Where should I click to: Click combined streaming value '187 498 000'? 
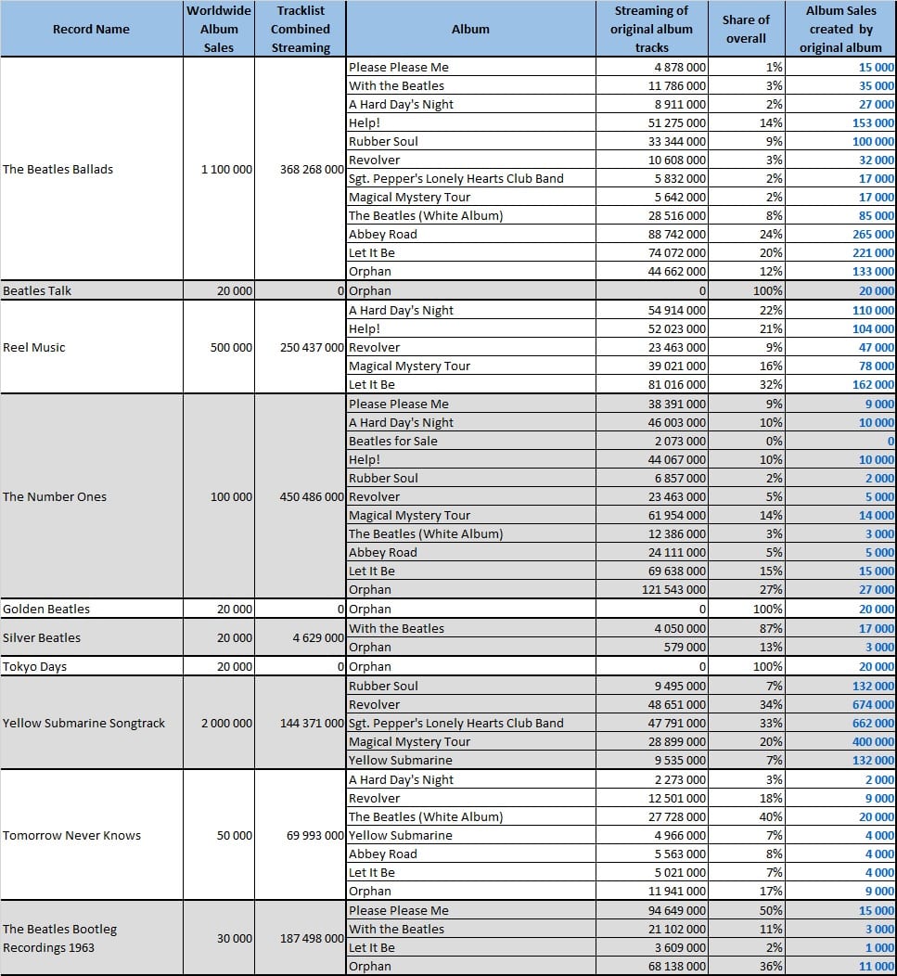pyautogui.click(x=312, y=938)
